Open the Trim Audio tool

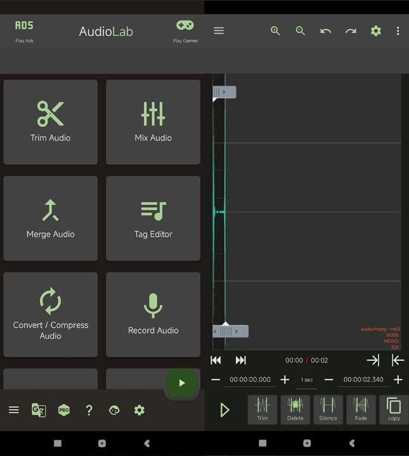pos(50,122)
